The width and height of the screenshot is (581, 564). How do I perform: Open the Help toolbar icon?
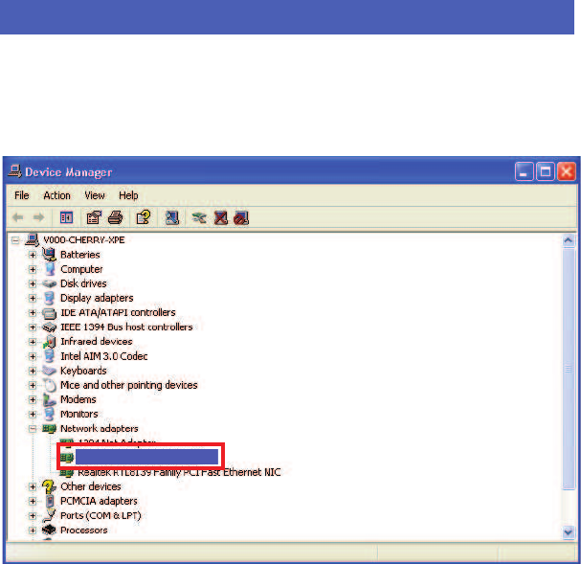pos(144,217)
